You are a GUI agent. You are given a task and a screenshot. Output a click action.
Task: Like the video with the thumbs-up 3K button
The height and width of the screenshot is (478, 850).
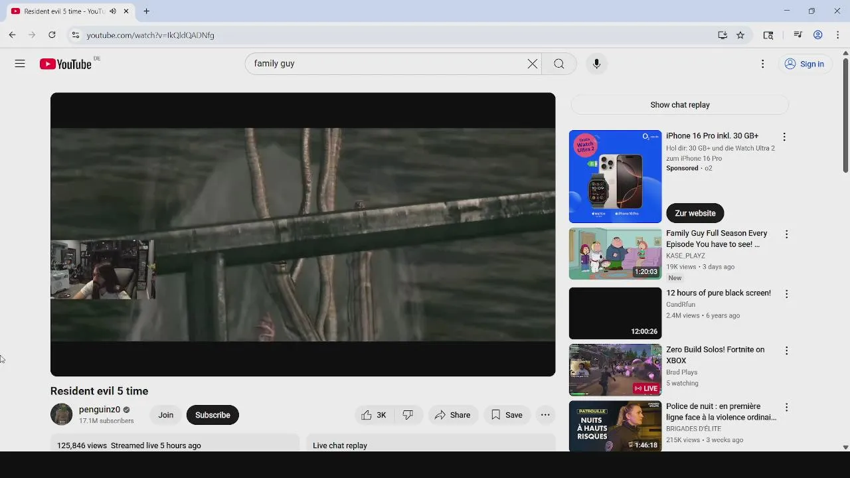374,415
